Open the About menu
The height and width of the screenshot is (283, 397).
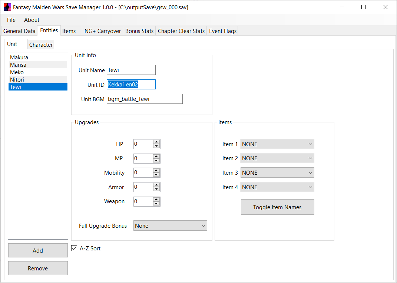32,20
